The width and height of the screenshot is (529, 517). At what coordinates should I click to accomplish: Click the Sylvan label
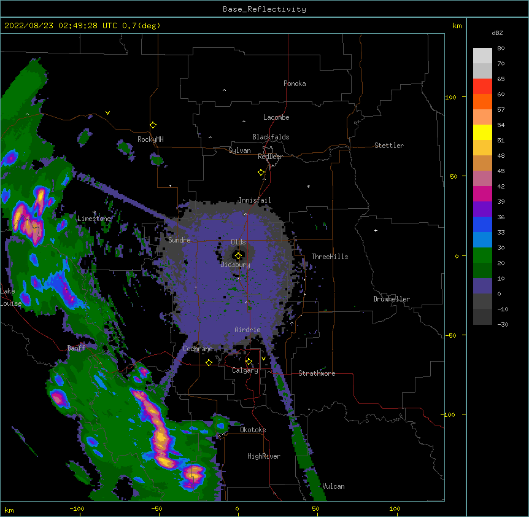pyautogui.click(x=239, y=150)
